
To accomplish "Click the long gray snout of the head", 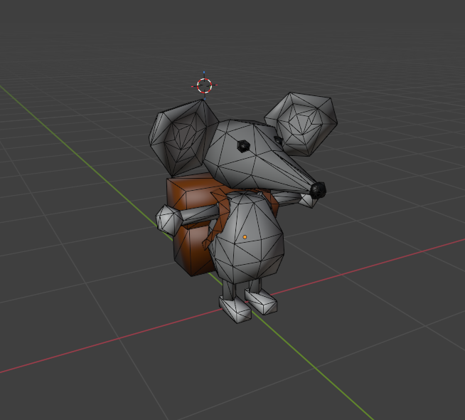I will click(x=282, y=172).
